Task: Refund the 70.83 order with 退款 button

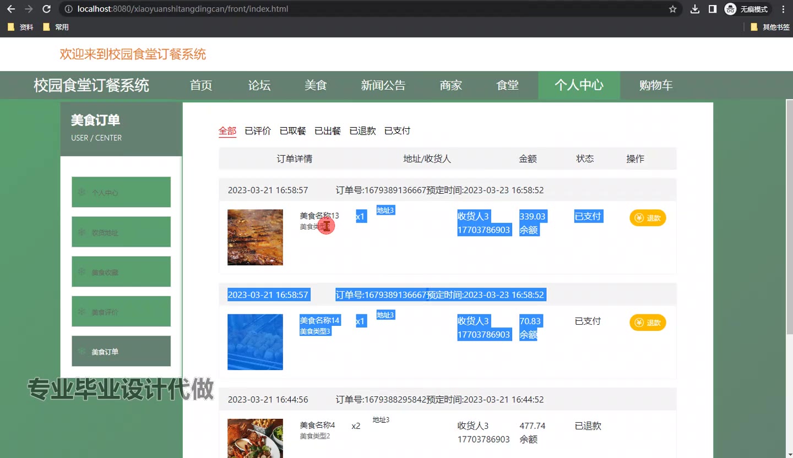Action: (x=648, y=323)
